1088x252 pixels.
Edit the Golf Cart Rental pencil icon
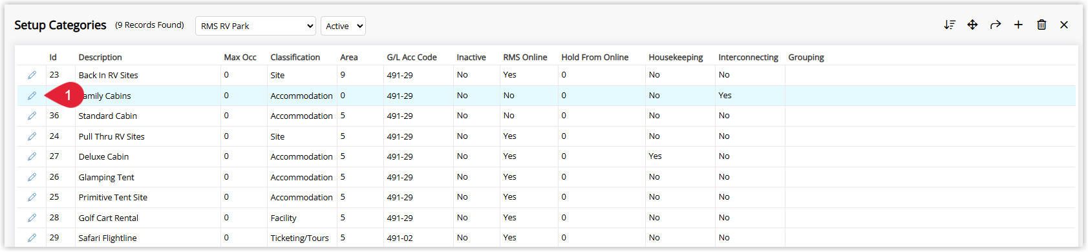coord(32,218)
